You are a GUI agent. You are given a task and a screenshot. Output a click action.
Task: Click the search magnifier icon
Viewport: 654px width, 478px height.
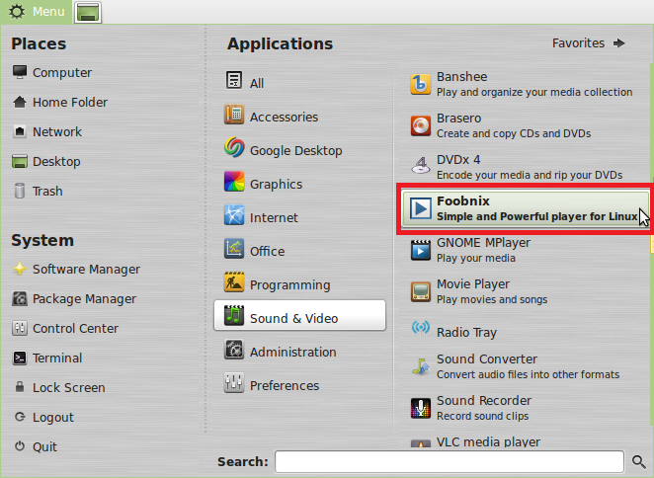[638, 461]
